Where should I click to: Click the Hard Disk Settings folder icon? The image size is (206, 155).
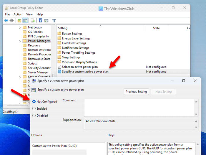[59, 43]
